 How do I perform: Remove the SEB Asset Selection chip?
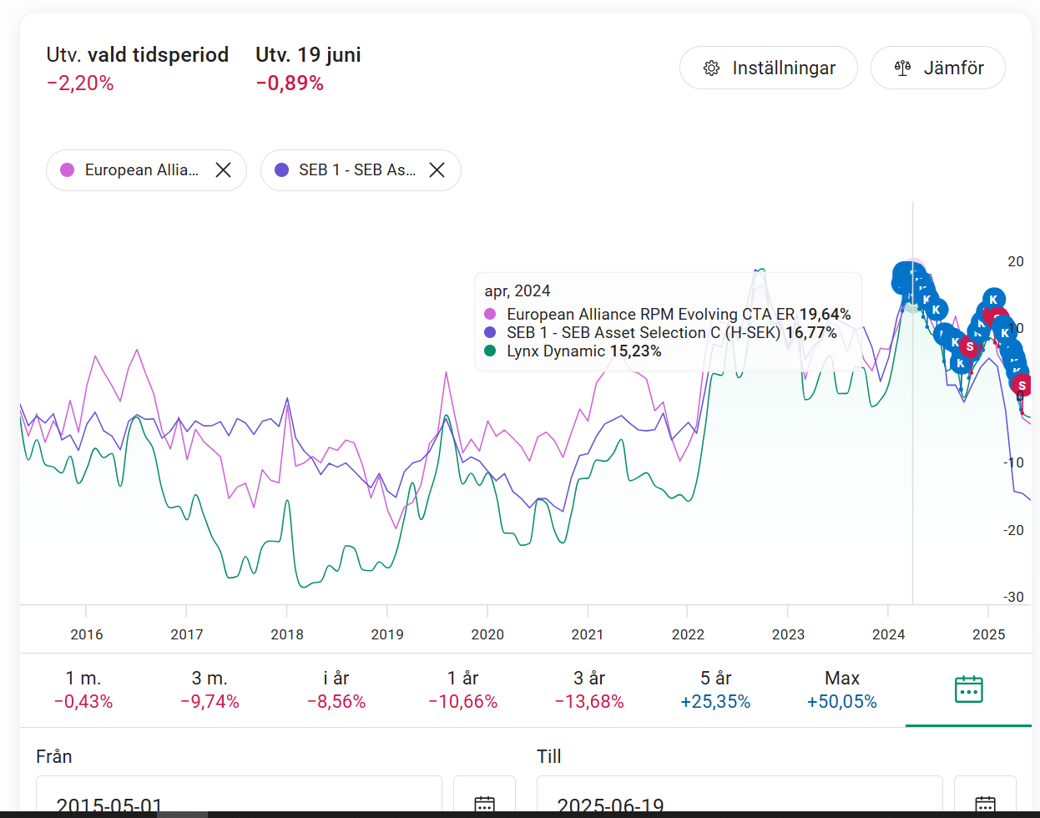(x=437, y=170)
